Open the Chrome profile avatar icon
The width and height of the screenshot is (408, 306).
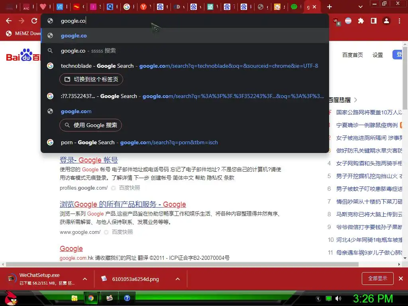pyautogui.click(x=386, y=21)
